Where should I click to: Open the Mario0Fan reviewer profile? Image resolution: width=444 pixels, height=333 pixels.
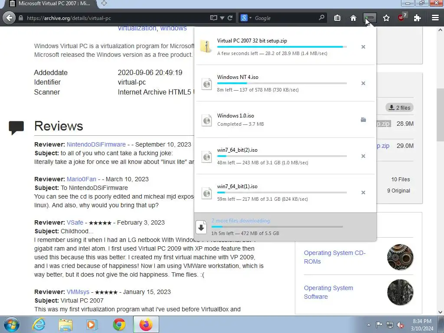click(81, 179)
